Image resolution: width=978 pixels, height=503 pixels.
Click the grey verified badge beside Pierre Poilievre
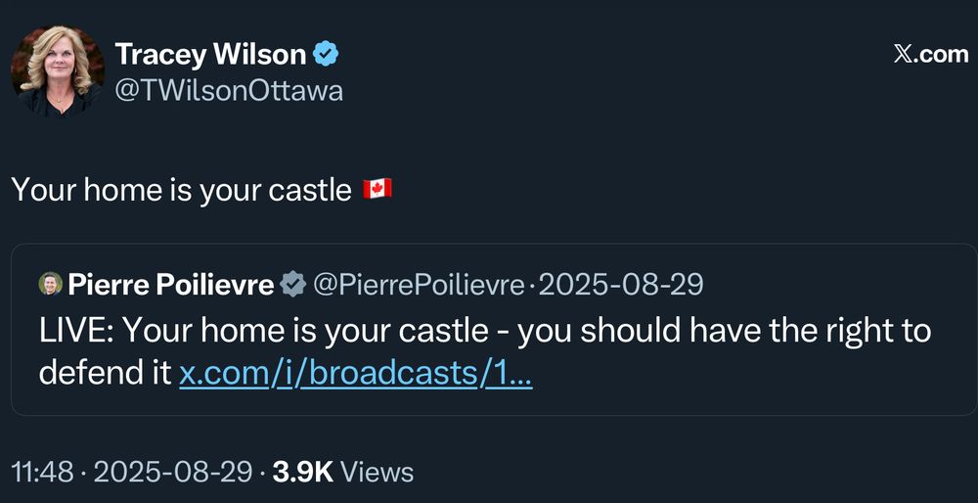click(x=292, y=285)
